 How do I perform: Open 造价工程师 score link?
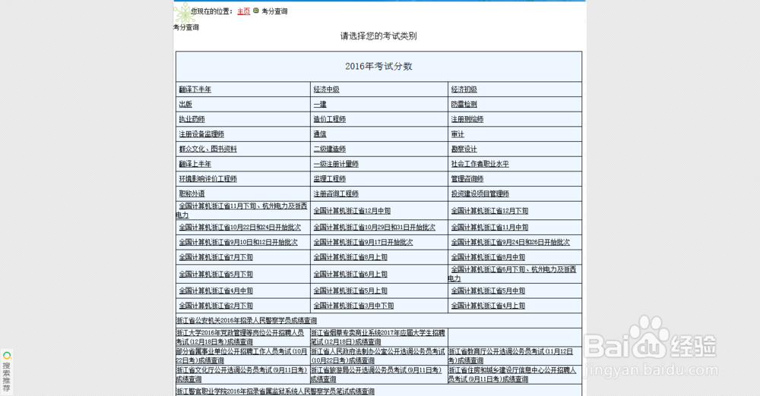tap(330, 119)
